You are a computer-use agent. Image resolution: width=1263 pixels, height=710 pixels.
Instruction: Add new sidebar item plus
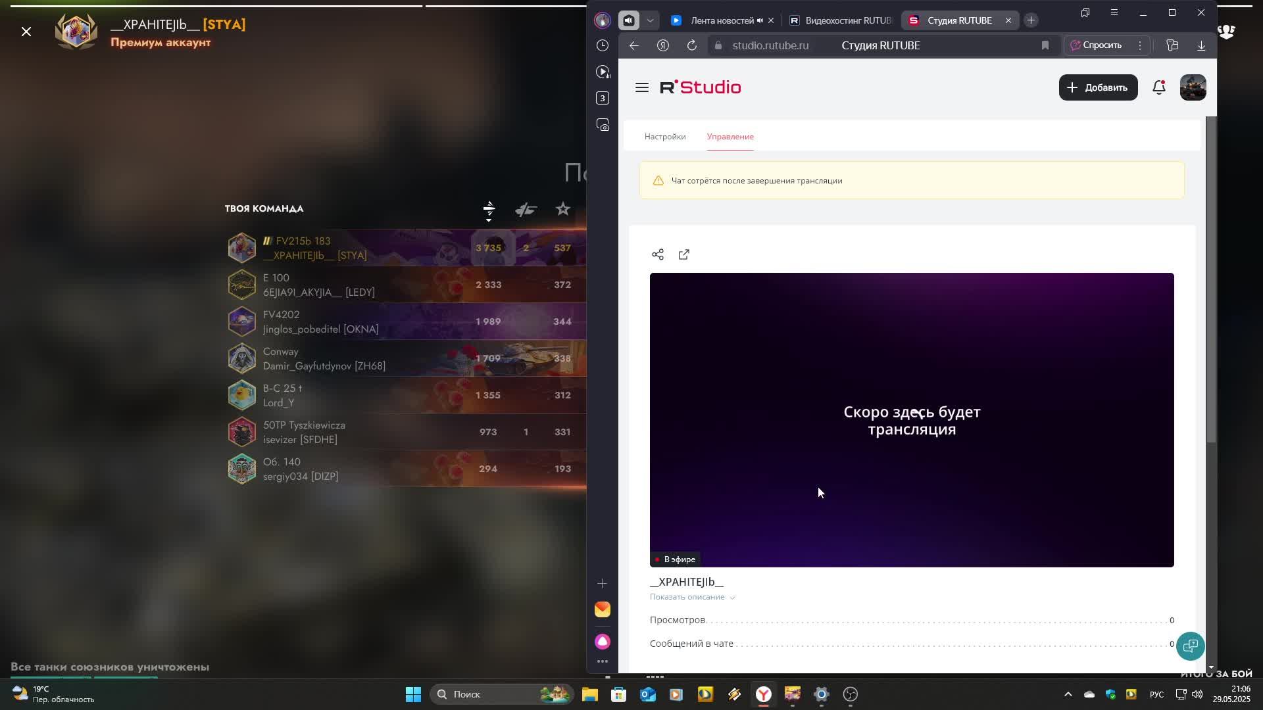click(602, 583)
